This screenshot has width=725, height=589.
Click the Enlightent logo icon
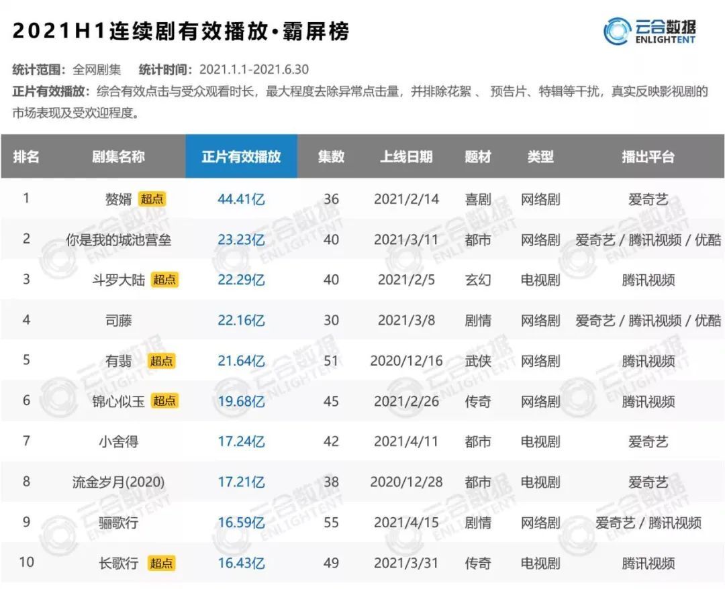coord(616,31)
